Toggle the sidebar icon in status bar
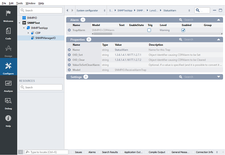This screenshot has height=155, width=225. click(20, 152)
